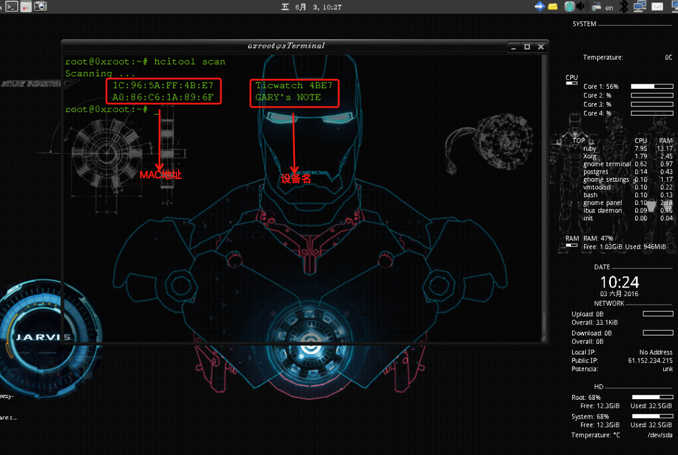Click the Terminal window title bar
This screenshot has width=678, height=455.
[x=285, y=46]
